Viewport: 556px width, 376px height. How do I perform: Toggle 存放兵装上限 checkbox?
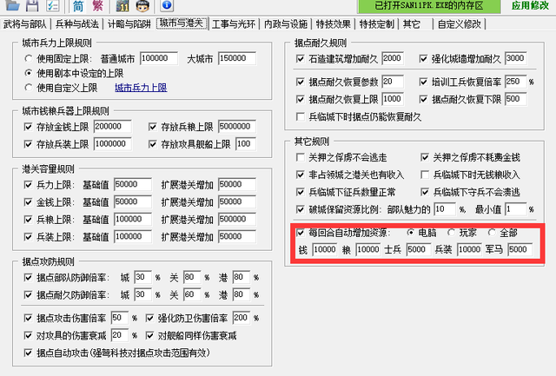click(28, 144)
